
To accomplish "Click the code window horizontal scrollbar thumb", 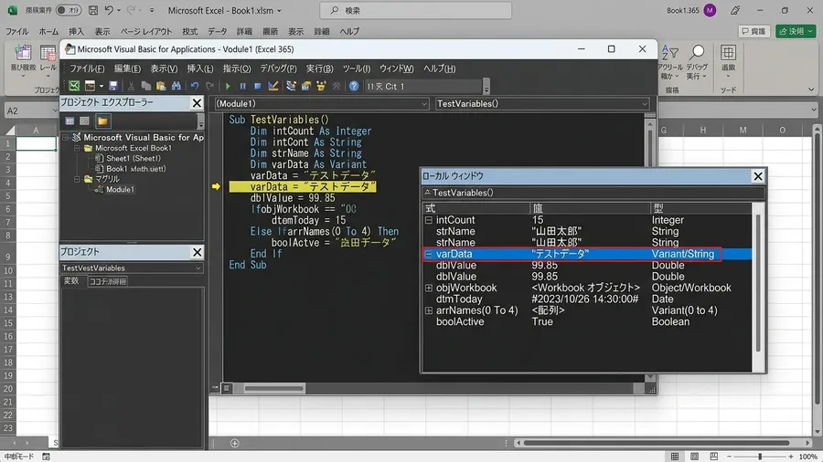I will [274, 388].
